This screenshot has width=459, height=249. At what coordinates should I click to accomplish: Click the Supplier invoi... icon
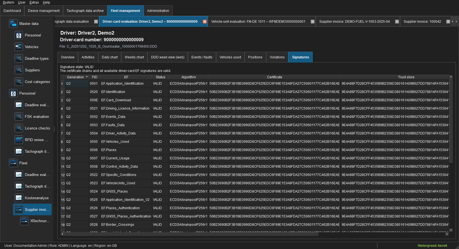[19, 209]
